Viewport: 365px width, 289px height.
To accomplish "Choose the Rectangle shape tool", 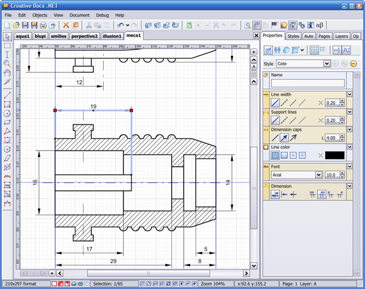I will [7, 104].
